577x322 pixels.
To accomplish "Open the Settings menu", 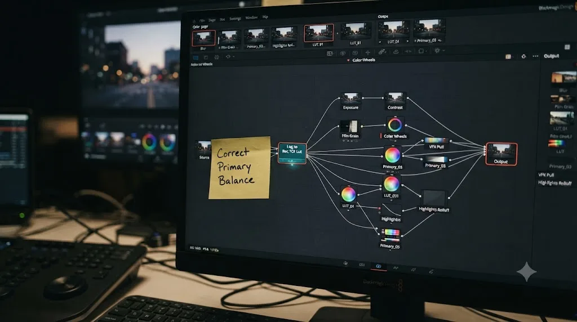I will (235, 19).
